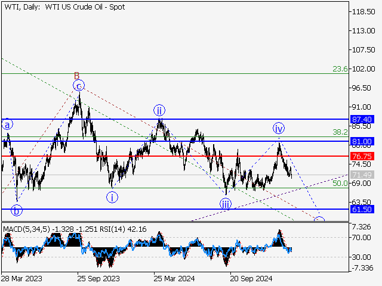Click the circled wave 'c' peak marker
The image size is (382, 286).
tap(79, 86)
